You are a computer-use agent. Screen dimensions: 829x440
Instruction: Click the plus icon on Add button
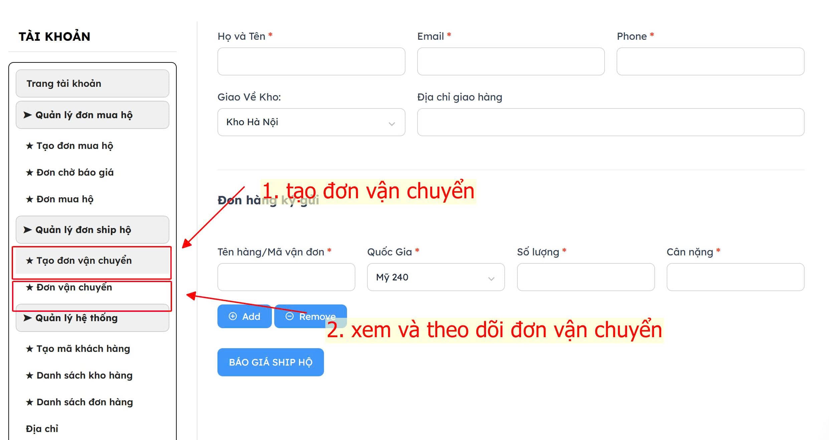(233, 316)
